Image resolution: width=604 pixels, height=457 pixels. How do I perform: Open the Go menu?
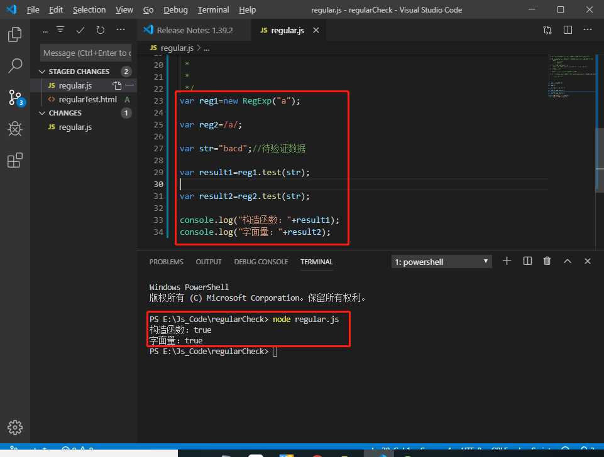click(148, 9)
